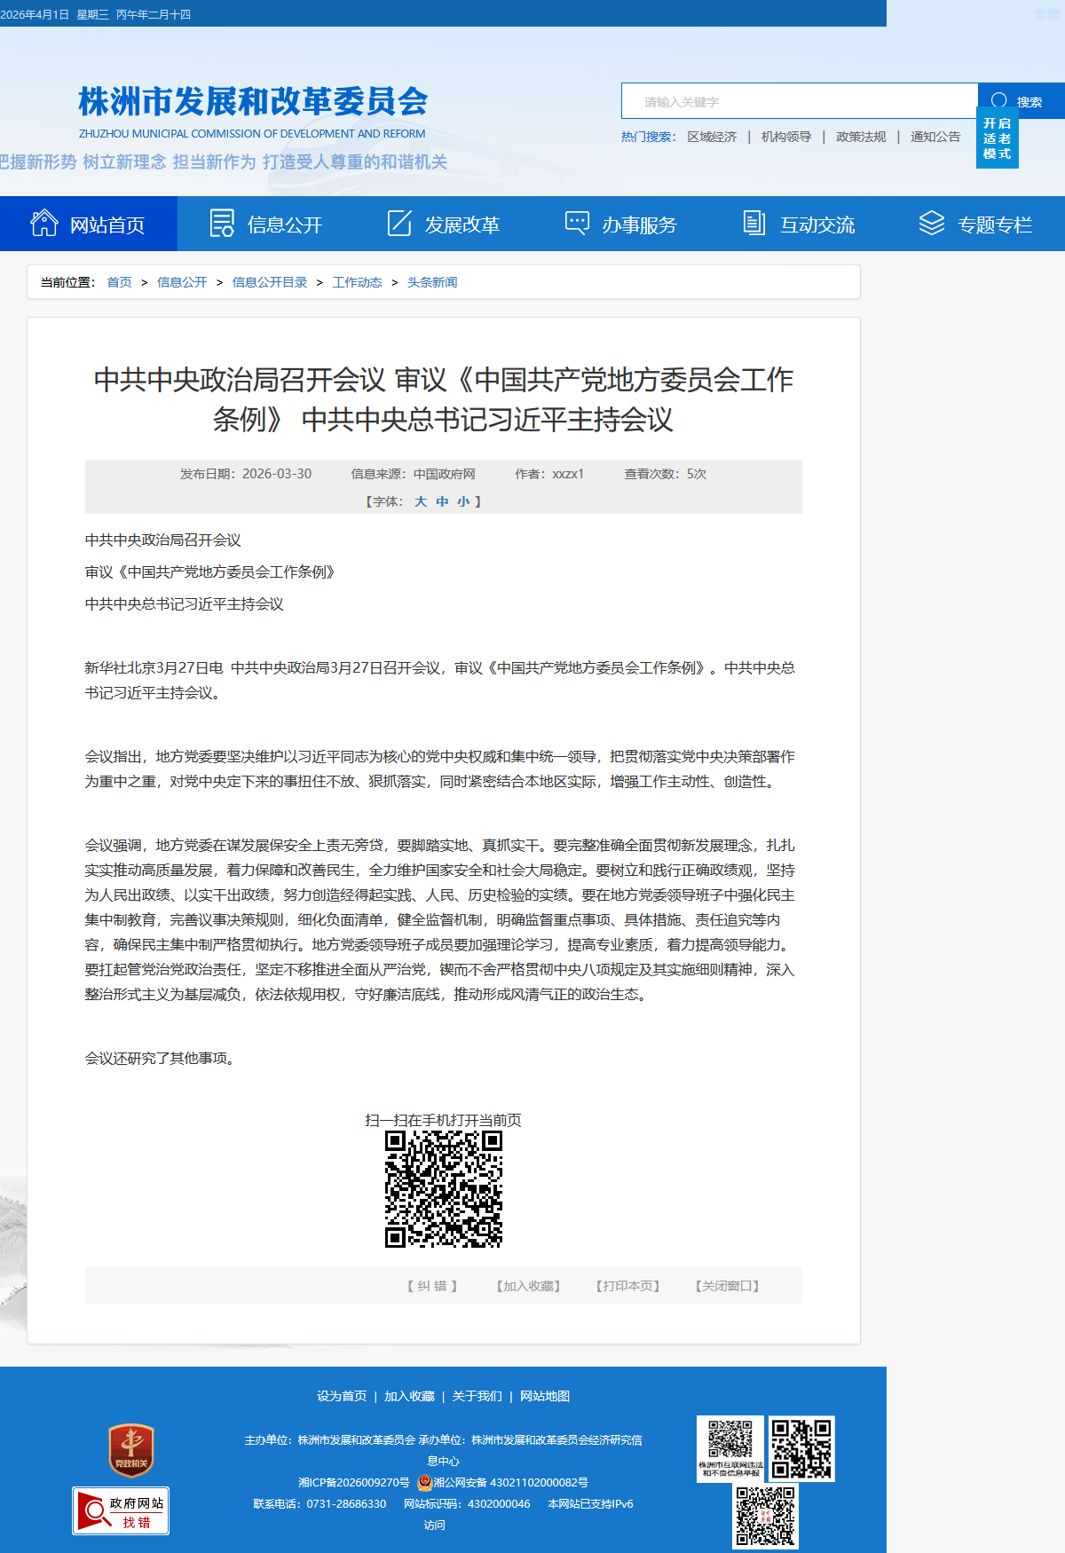Open the 政府网站找错 error report badge
The width and height of the screenshot is (1065, 1553).
[x=121, y=1511]
